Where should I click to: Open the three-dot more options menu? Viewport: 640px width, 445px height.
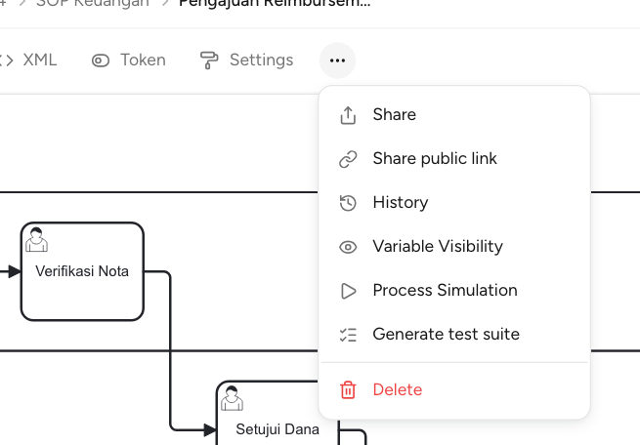(x=337, y=61)
